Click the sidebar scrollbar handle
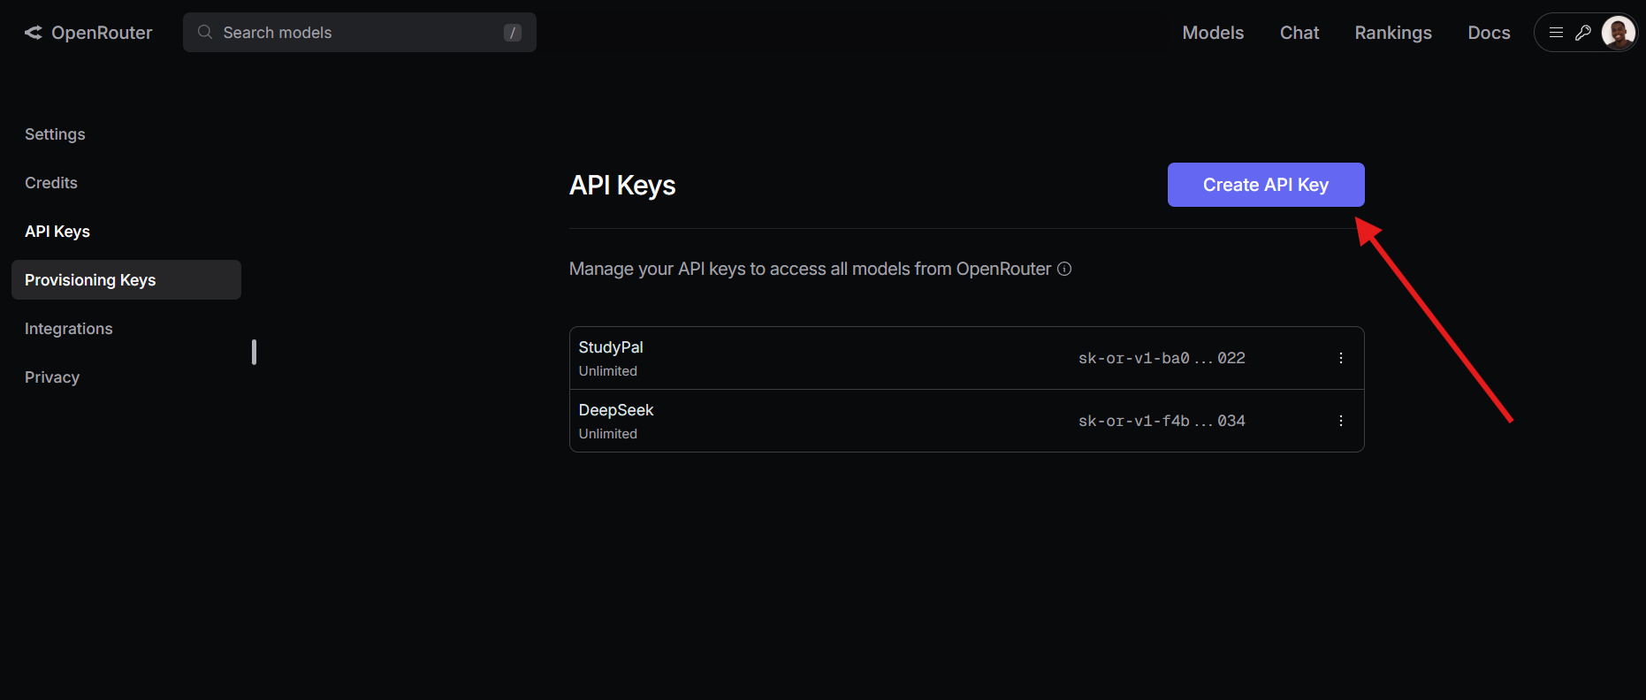 [254, 352]
